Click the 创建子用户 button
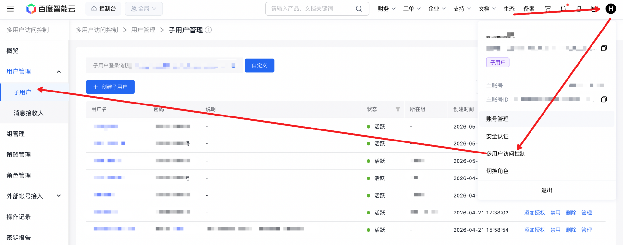 tap(110, 87)
